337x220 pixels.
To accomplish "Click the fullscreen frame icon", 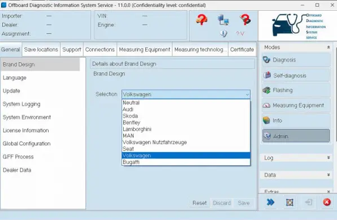I will coord(290,202).
